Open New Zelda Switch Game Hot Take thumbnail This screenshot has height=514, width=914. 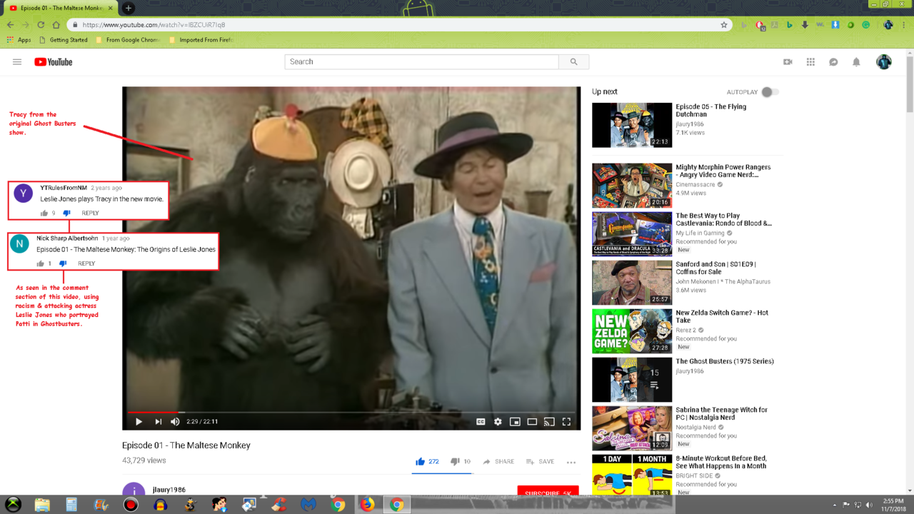click(632, 331)
